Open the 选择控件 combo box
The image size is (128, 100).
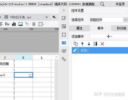[x=108, y=20]
